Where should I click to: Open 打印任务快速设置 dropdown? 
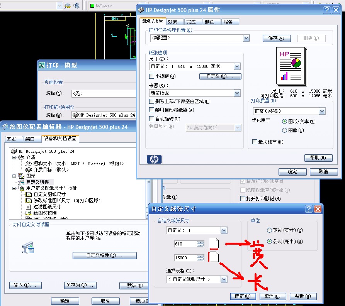click(246, 38)
